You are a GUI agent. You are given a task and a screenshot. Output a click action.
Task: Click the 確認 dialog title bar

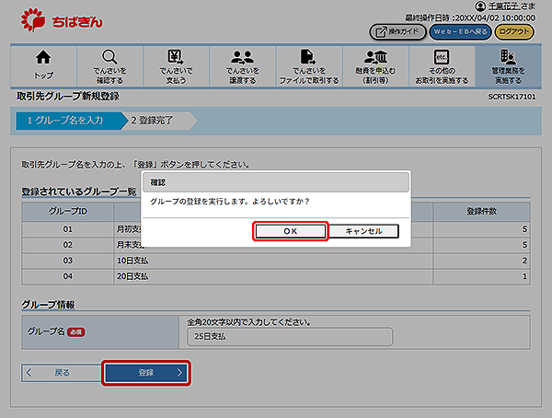[x=276, y=182]
